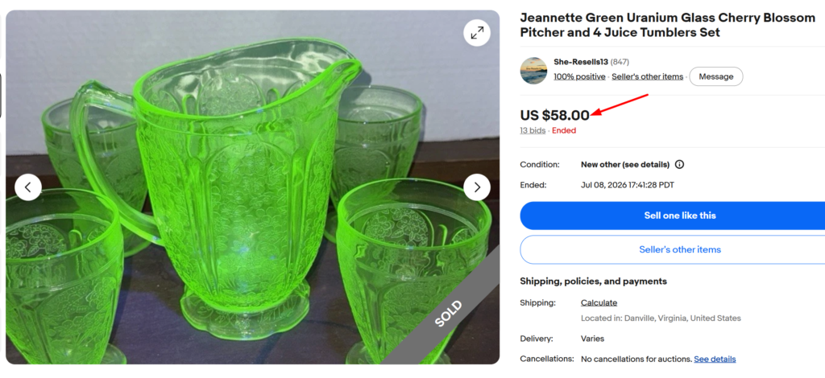
Task: Advance to the next product photo
Action: 477,187
